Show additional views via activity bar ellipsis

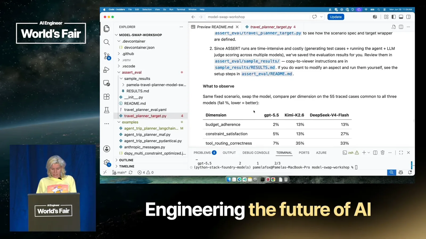[x=106, y=124]
